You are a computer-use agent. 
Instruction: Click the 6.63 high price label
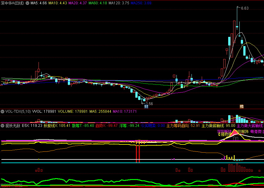(x=245, y=8)
